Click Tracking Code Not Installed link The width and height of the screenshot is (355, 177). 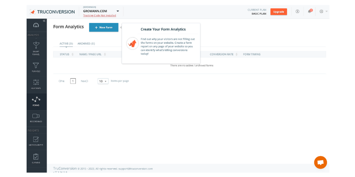pyautogui.click(x=99, y=15)
